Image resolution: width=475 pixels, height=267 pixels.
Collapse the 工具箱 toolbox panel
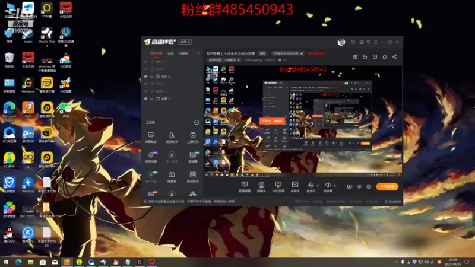(197, 122)
